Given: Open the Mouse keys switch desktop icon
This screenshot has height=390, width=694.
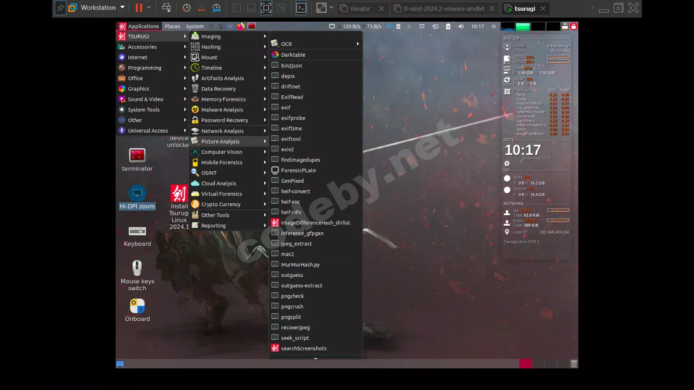Looking at the screenshot, I should 137,276.
